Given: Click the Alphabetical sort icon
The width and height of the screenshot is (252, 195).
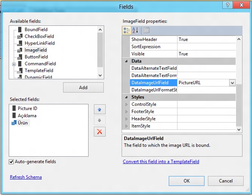Looking at the screenshot, I should click(x=135, y=30).
